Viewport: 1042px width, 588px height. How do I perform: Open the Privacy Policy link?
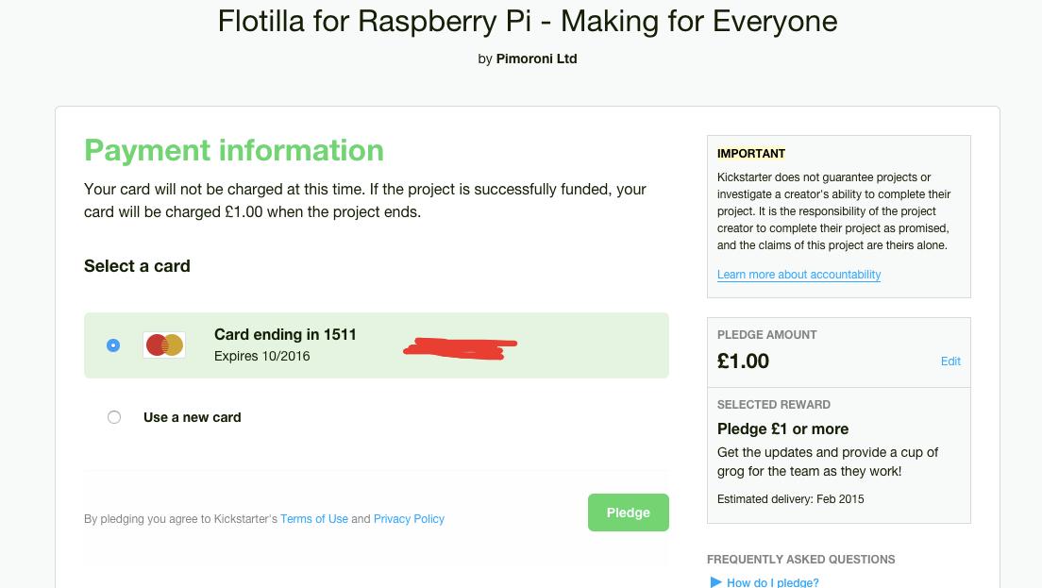[409, 519]
